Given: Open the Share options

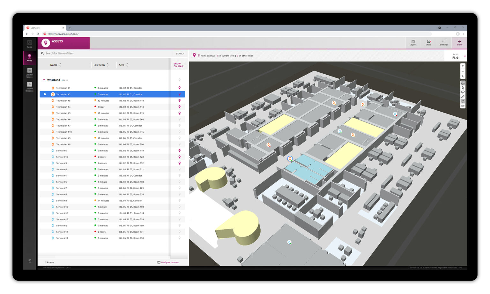Looking at the screenshot, I should [x=428, y=43].
